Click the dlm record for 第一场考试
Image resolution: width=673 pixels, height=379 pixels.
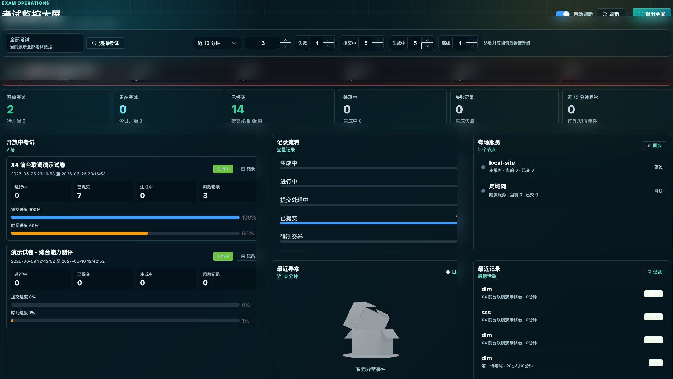tap(572, 362)
